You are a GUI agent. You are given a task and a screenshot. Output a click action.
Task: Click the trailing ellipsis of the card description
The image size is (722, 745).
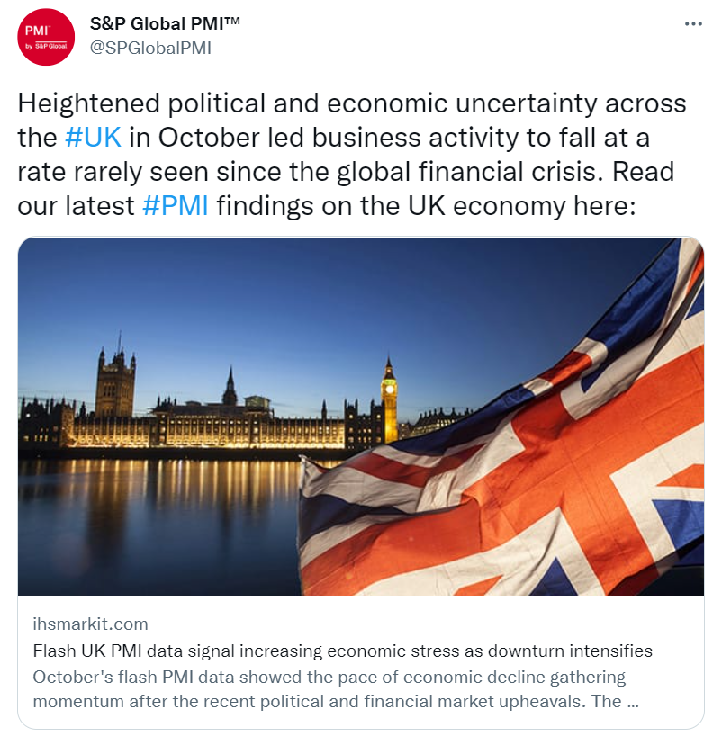tap(632, 701)
